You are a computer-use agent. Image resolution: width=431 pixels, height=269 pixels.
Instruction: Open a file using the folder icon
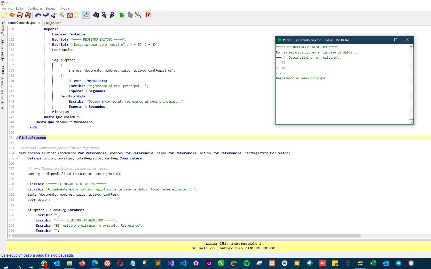(x=12, y=15)
